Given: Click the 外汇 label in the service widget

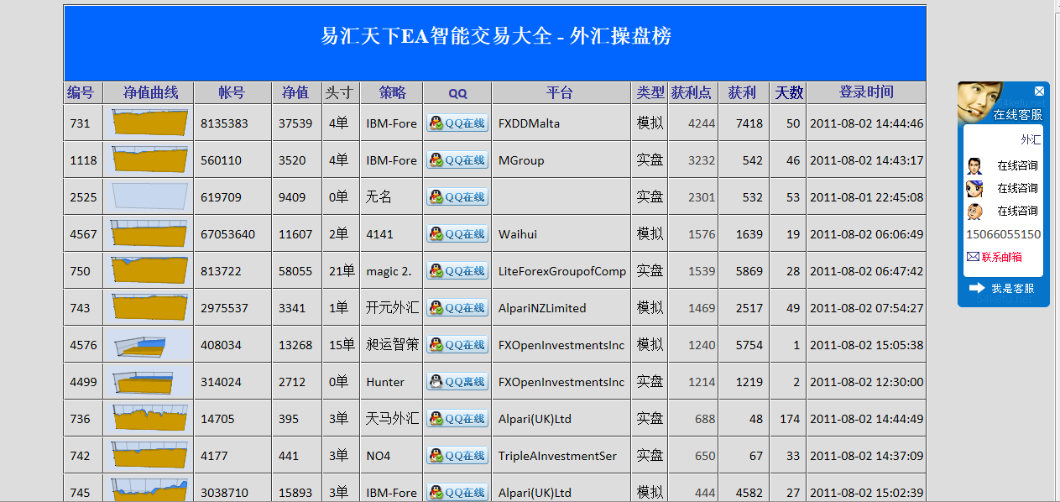Looking at the screenshot, I should point(1031,139).
